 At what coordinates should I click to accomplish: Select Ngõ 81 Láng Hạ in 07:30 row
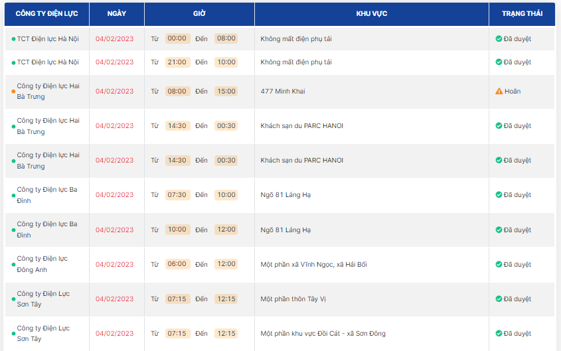coord(285,195)
